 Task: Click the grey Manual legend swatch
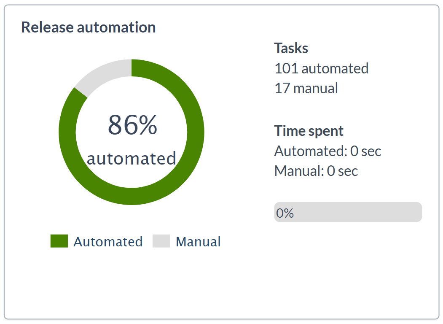tap(161, 241)
